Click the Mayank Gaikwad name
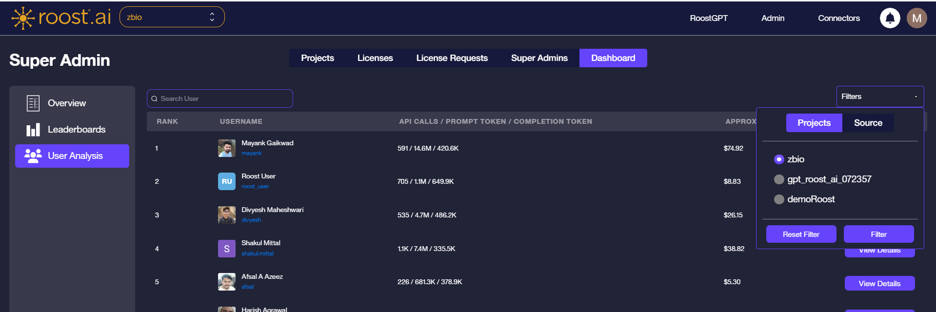Image resolution: width=936 pixels, height=312 pixels. point(267,143)
